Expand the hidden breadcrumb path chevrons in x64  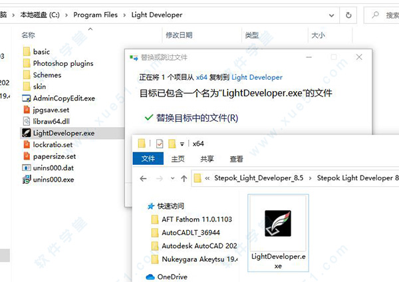[207, 178]
